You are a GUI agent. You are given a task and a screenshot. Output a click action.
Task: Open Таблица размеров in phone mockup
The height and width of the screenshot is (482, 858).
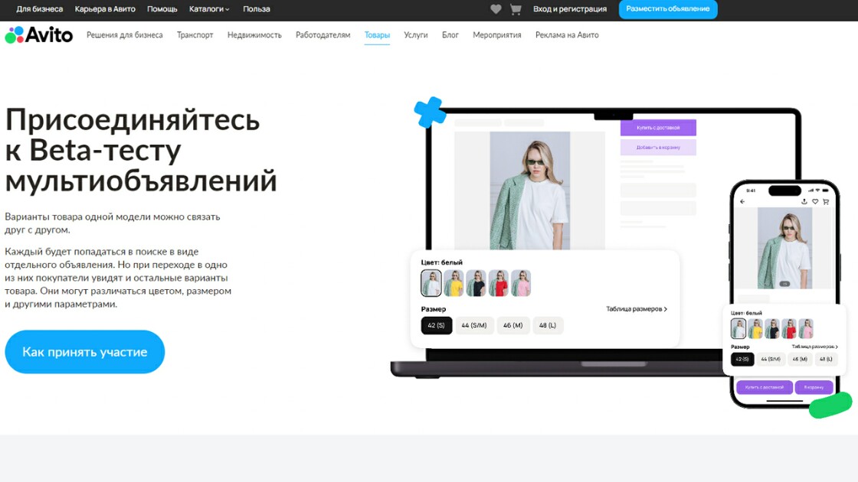tap(815, 347)
